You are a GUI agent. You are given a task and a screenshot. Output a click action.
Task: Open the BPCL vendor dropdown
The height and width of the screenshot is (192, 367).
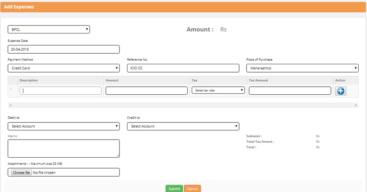click(x=49, y=30)
